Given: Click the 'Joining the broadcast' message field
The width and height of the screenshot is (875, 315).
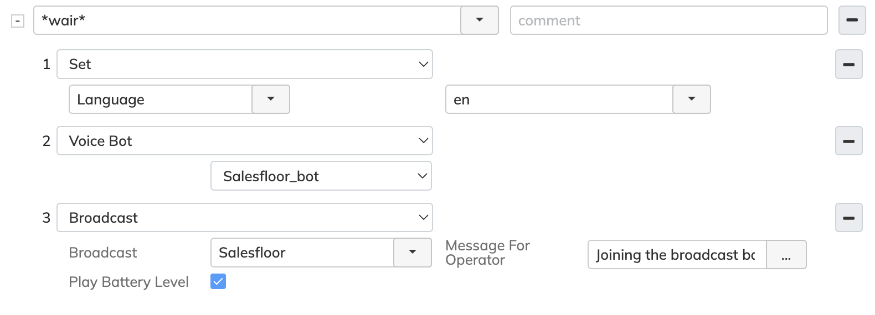Looking at the screenshot, I should [x=677, y=255].
